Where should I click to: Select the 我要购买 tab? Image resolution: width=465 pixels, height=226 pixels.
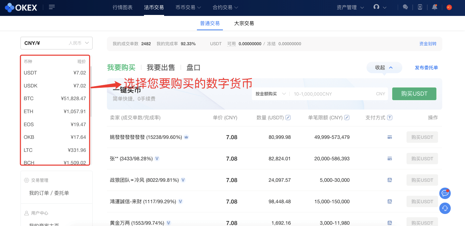pos(121,68)
